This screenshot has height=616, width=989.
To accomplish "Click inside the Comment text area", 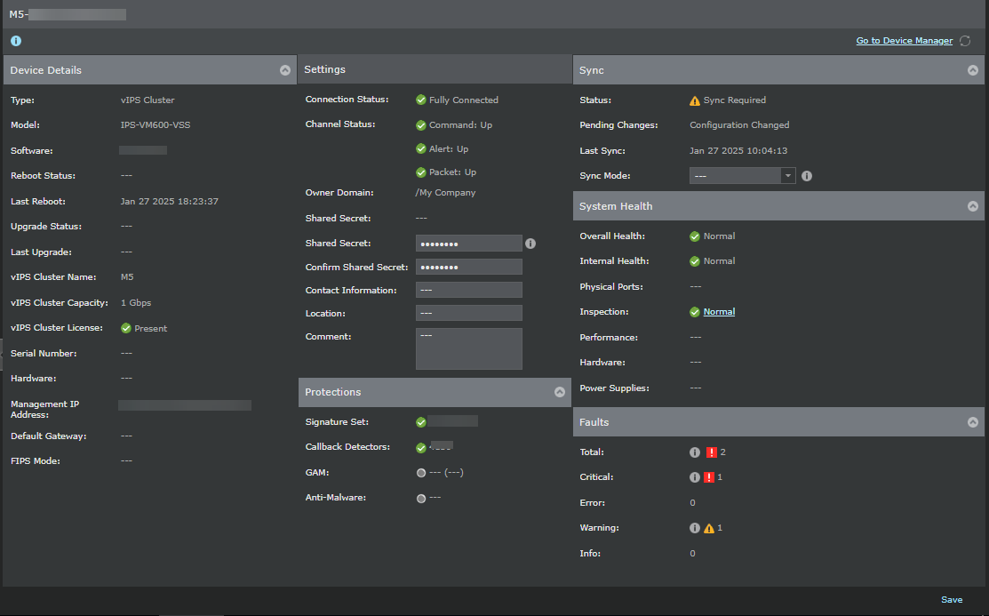I will pos(468,348).
